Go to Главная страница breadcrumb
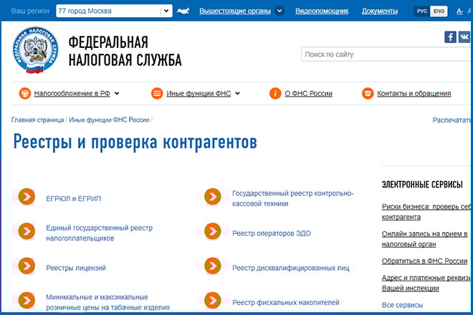Image resolution: width=473 pixels, height=315 pixels. (37, 120)
